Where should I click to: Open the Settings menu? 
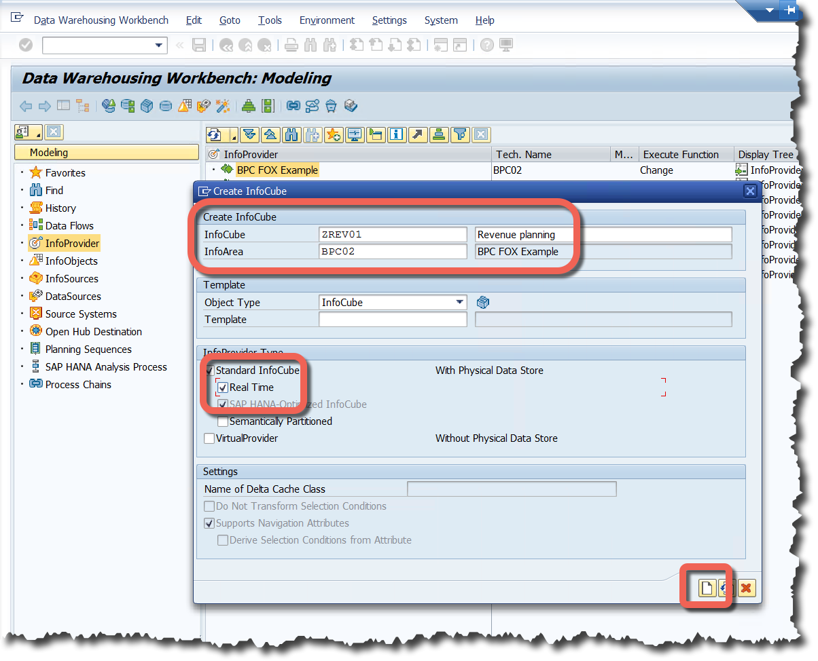389,20
